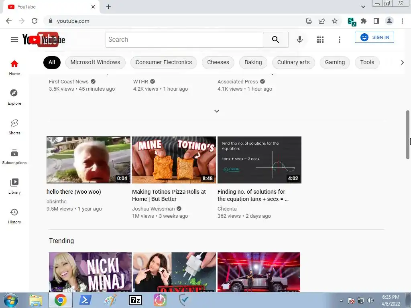
Task: Open the absinthe channel link
Action: (56, 201)
